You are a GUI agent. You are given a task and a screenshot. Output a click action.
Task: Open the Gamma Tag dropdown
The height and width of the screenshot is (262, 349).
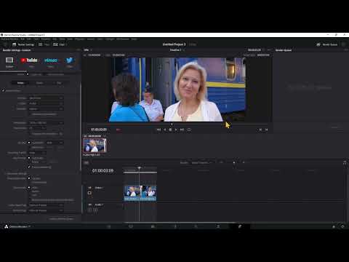(x=46, y=210)
